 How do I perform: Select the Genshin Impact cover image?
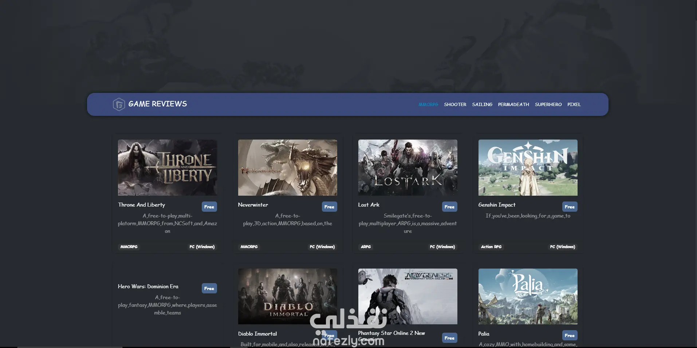pyautogui.click(x=528, y=168)
